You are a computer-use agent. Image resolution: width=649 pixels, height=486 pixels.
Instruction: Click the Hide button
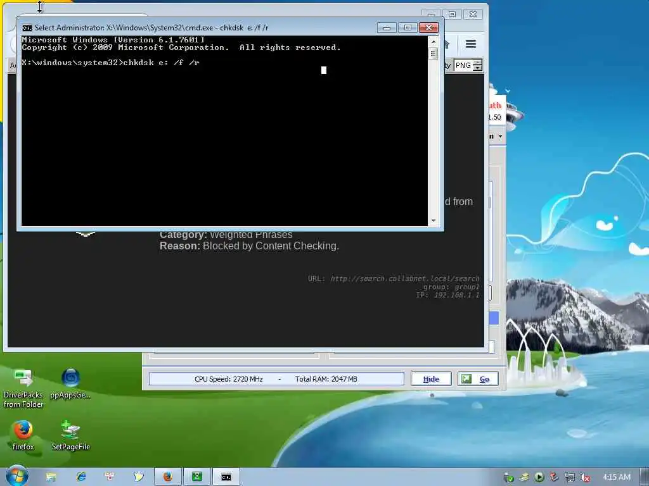(431, 379)
